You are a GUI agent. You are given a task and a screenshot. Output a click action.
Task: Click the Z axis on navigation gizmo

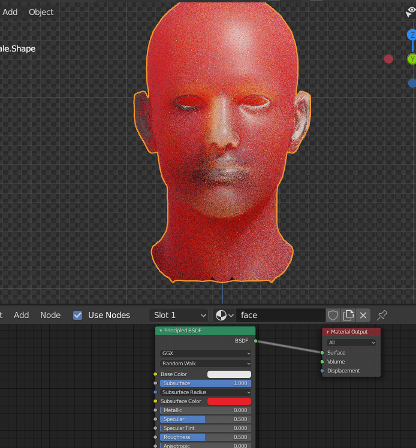tap(412, 35)
